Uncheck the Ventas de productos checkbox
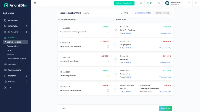 pyautogui.click(x=108, y=75)
